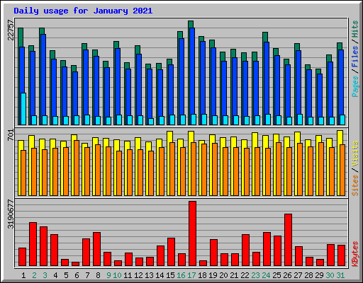This screenshot has height=283, width=363.
Task: Click the orange Sites bar for day 15
Action: (172, 169)
